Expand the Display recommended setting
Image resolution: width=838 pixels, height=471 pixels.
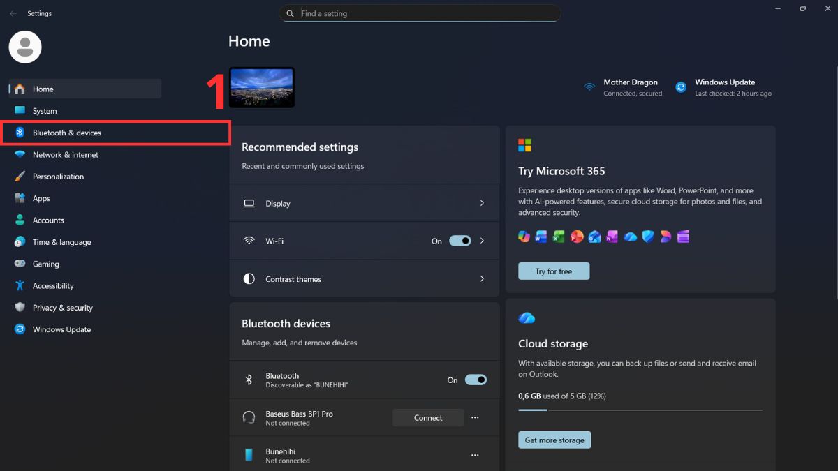(x=481, y=203)
